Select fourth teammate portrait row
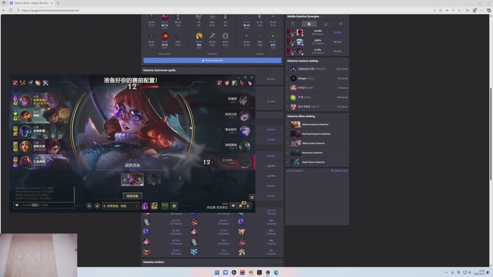493x277 pixels. tap(41, 147)
